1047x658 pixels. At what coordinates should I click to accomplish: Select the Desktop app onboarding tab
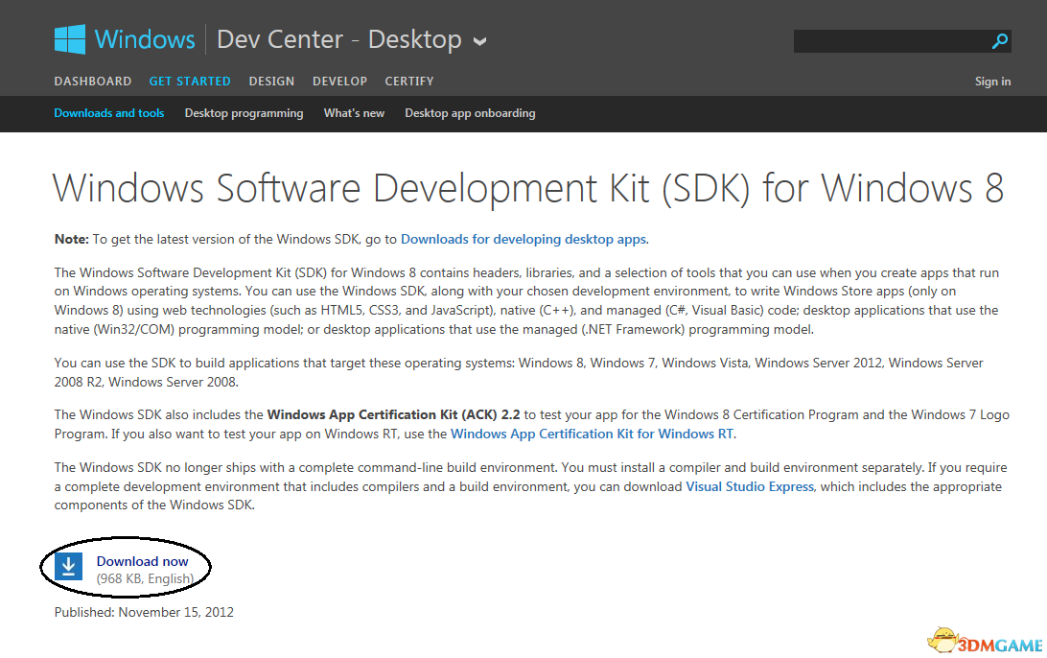[x=470, y=113]
